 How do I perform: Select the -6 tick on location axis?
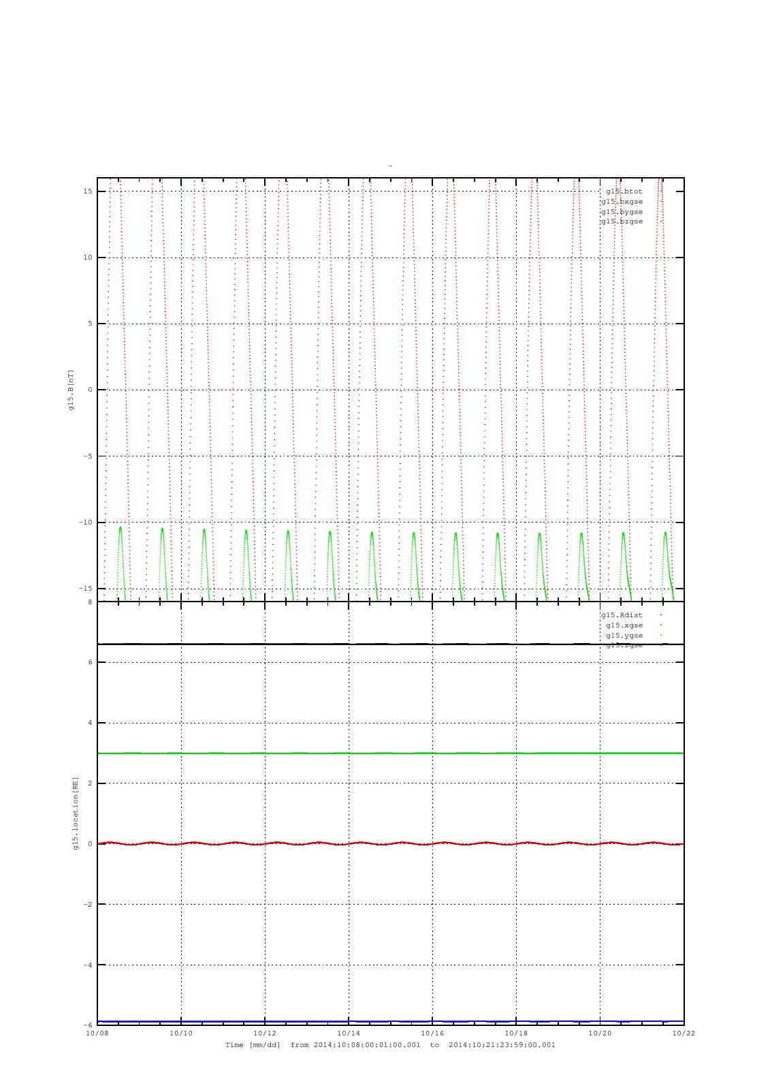pyautogui.click(x=88, y=1025)
